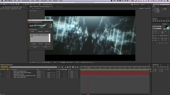
Task: Click timeline current-time indicator marker
Action: pos(88,68)
